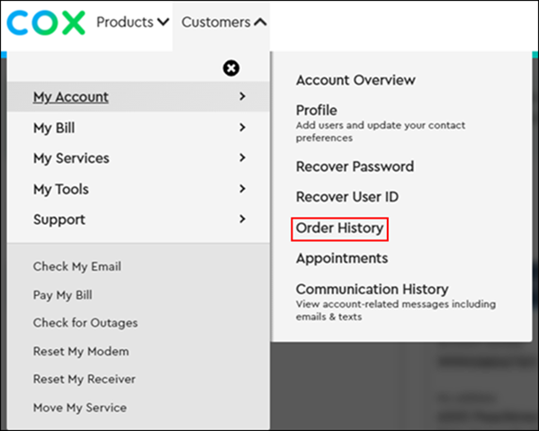The height and width of the screenshot is (431, 539).
Task: Open Appointments
Action: pyautogui.click(x=342, y=258)
